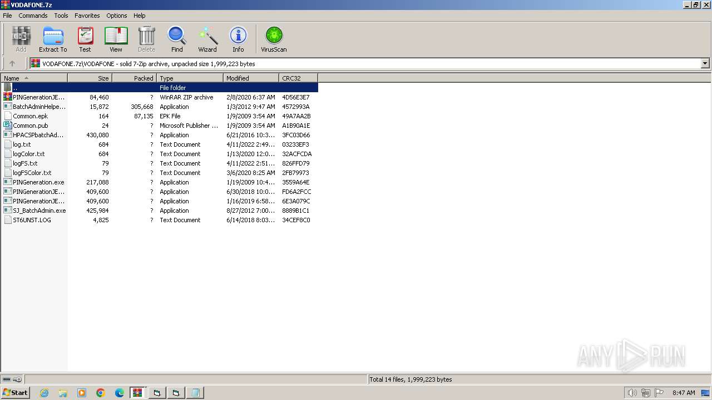Sort by the CRC32 column header
Image resolution: width=712 pixels, height=400 pixels.
pos(299,78)
